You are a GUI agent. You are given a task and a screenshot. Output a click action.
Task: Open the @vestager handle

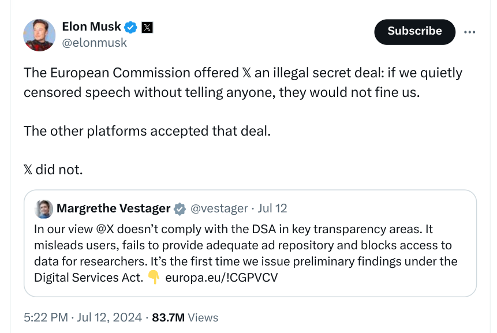click(219, 208)
